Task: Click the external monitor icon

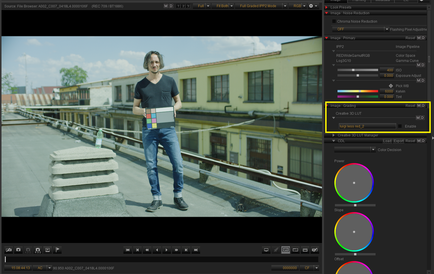Action: coord(266,250)
